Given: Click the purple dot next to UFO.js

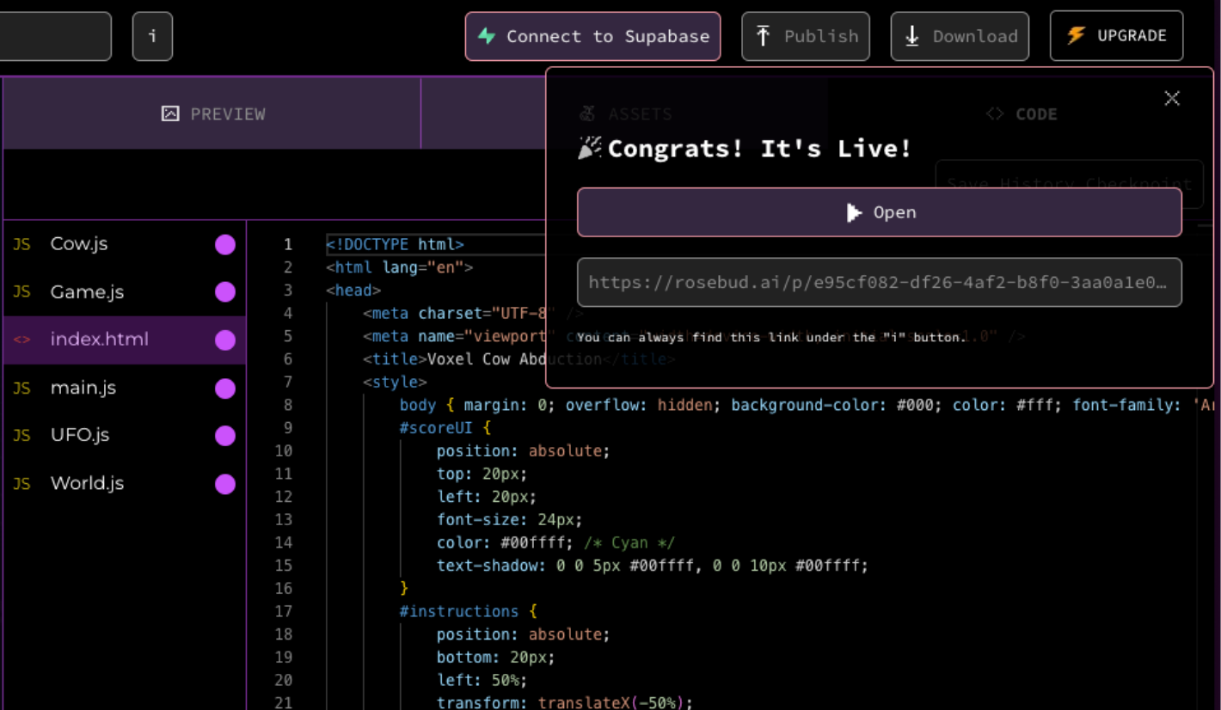Looking at the screenshot, I should pos(225,436).
